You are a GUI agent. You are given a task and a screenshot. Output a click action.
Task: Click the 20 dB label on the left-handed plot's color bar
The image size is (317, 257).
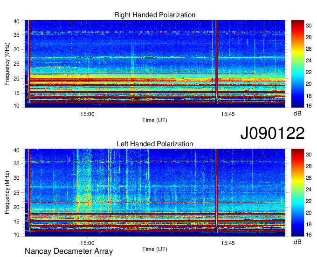point(309,213)
